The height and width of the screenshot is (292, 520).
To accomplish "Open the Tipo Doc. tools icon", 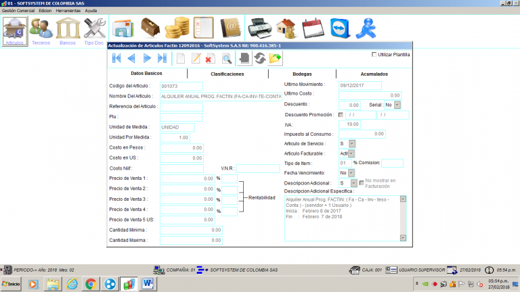I will click(94, 31).
